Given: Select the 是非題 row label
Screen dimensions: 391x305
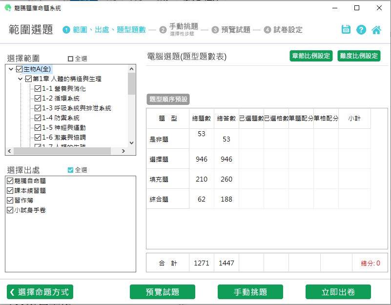Looking at the screenshot, I should [x=159, y=140].
